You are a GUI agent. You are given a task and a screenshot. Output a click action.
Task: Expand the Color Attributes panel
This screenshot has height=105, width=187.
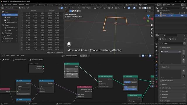click(166, 88)
